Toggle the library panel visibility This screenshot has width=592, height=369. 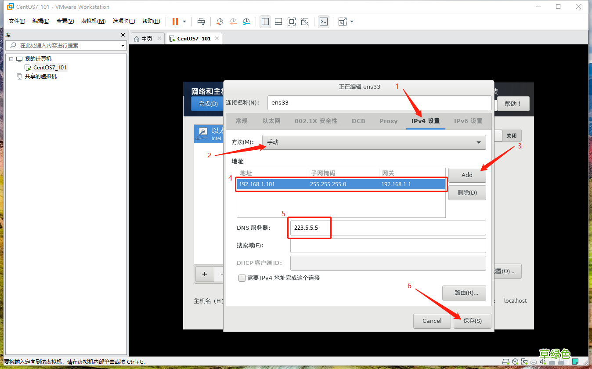(x=265, y=21)
